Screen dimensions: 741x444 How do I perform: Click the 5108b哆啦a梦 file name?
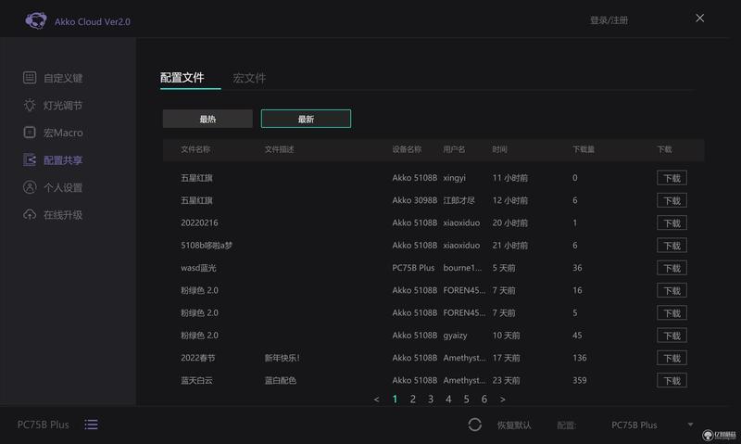206,245
